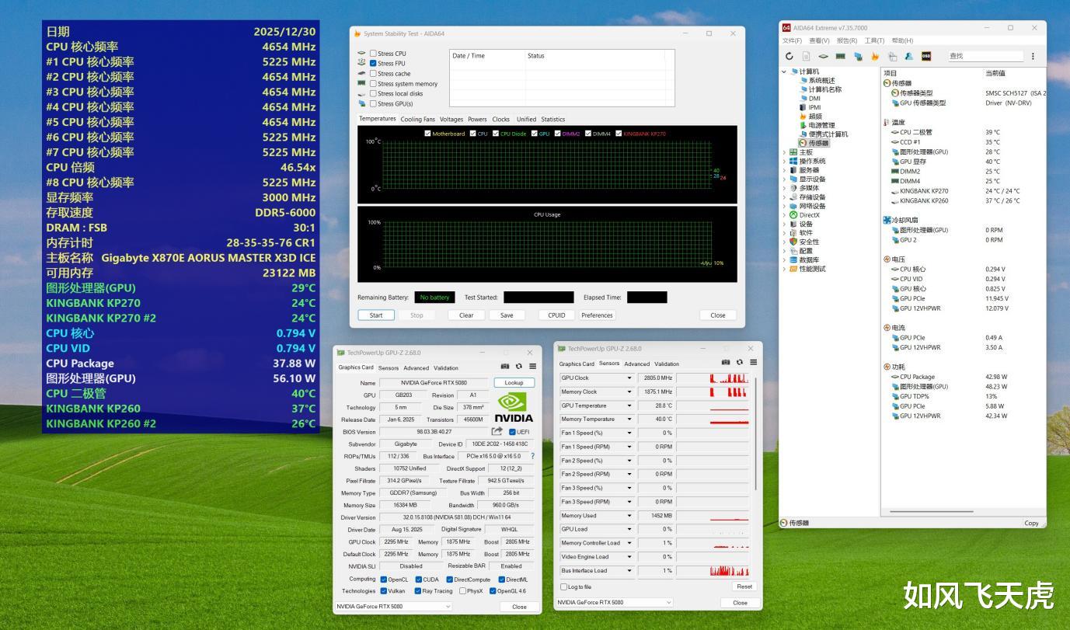The image size is (1070, 630).
Task: Click the Start button in stability test
Action: pos(376,315)
